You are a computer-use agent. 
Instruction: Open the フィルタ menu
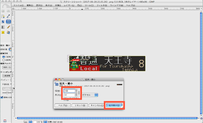click(x=102, y=5)
